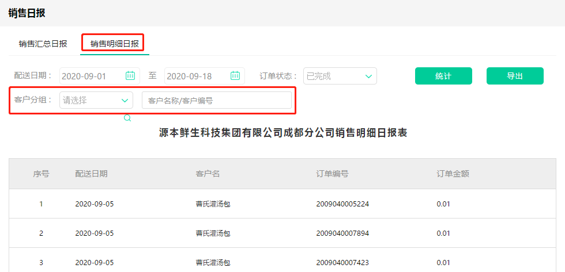Open the 客户分组 dropdown
Viewport: 565px width, 272px height.
click(96, 100)
